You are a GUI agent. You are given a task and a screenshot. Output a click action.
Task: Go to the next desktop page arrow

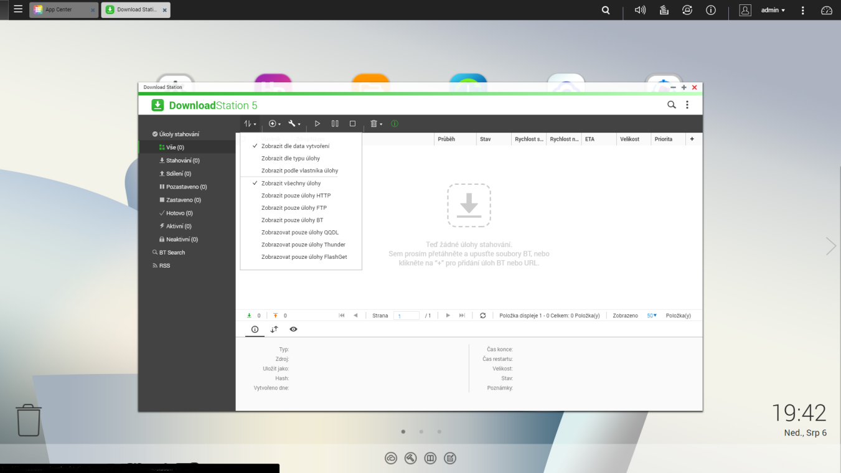tap(831, 246)
